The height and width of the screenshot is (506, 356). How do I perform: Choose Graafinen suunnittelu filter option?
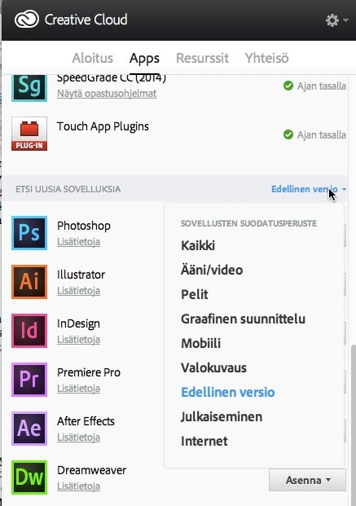tap(243, 319)
